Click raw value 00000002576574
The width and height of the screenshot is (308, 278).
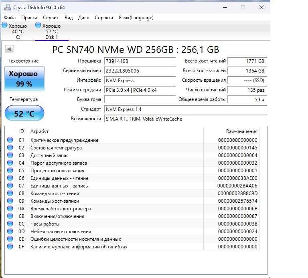point(237,201)
